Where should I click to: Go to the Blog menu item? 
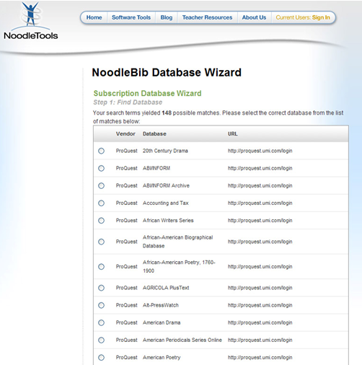click(167, 17)
